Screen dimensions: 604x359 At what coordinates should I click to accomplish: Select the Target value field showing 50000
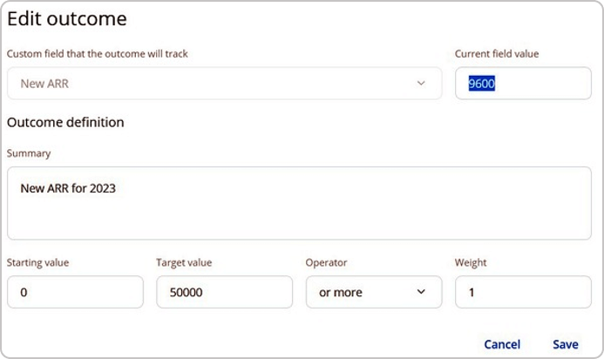click(x=224, y=292)
